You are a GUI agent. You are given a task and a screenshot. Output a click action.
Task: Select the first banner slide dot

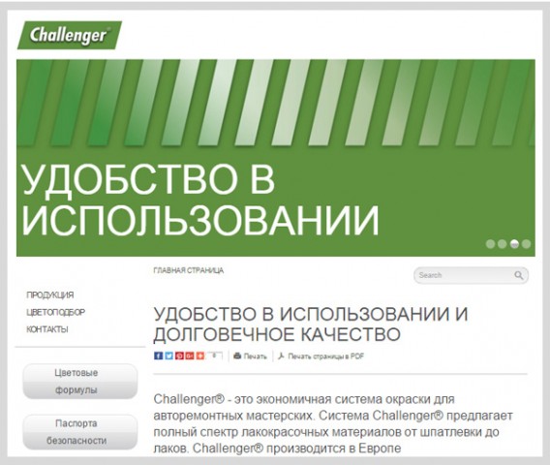[490, 244]
